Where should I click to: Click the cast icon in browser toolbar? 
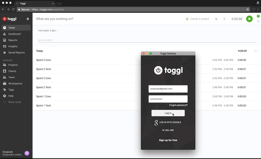click(x=254, y=9)
